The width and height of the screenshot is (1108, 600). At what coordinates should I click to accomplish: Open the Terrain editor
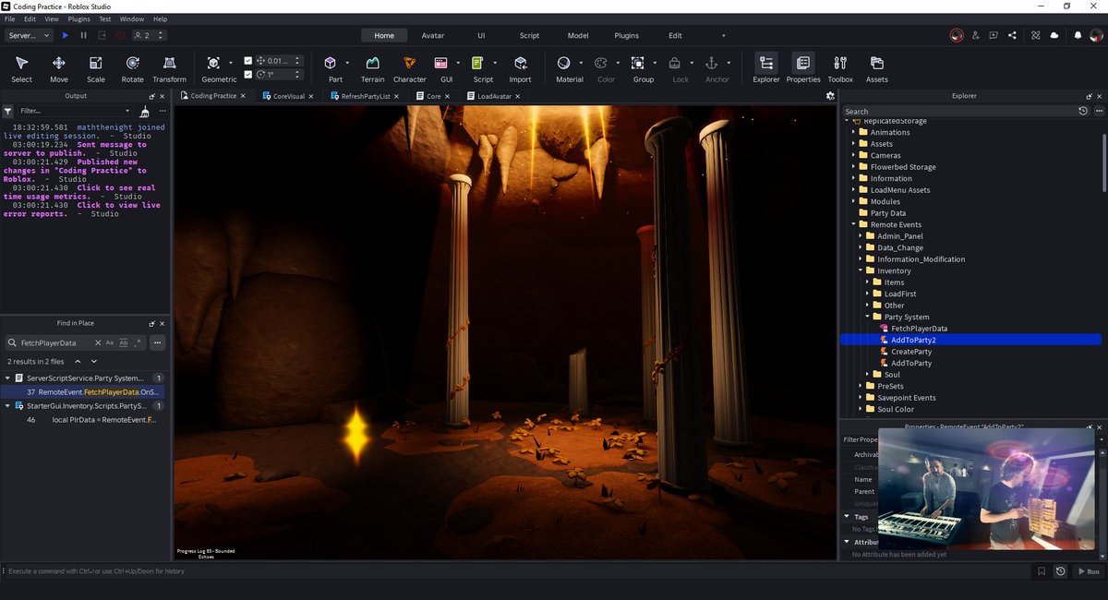tap(372, 68)
